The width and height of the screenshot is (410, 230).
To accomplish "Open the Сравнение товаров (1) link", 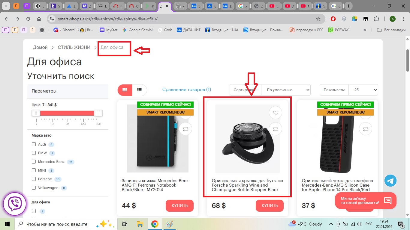I will pos(186,90).
